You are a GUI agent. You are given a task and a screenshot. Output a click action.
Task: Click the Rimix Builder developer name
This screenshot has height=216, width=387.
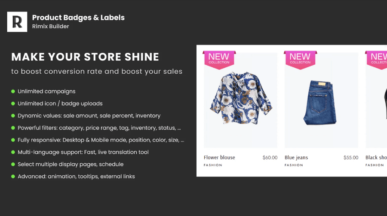click(50, 27)
